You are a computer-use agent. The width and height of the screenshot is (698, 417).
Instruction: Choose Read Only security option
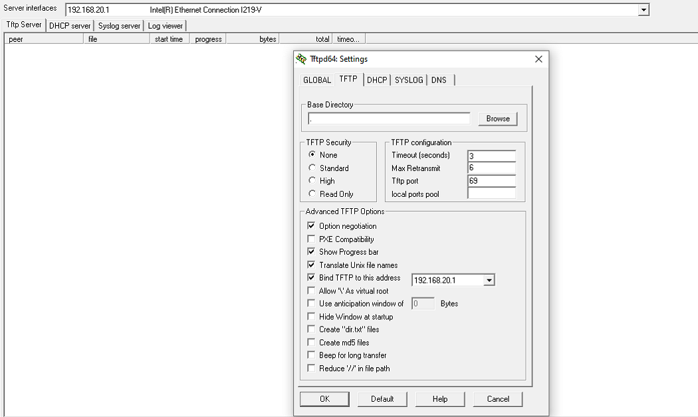coord(312,194)
